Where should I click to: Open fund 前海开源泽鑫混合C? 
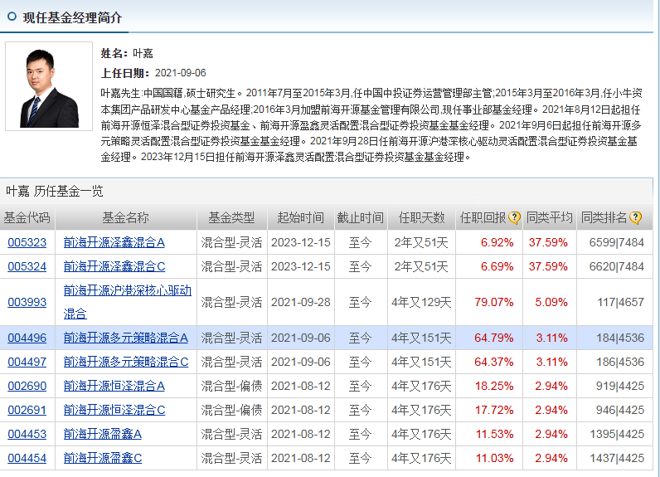[x=114, y=266]
